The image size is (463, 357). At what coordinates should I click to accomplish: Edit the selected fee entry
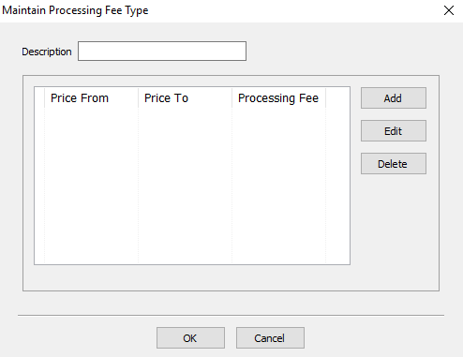[x=394, y=131]
